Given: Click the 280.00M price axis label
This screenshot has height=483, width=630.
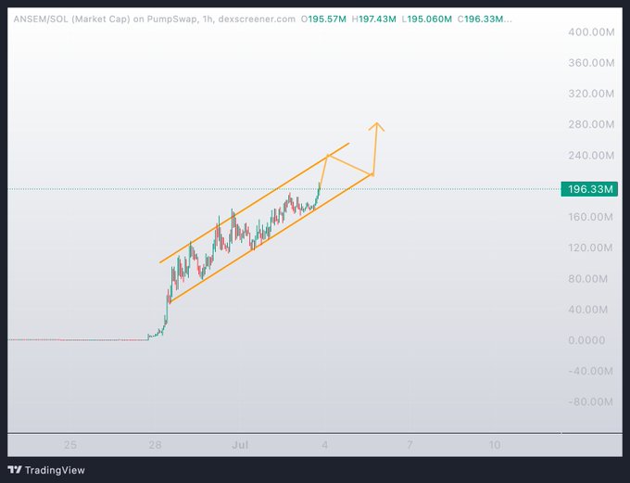Looking at the screenshot, I should click(591, 124).
